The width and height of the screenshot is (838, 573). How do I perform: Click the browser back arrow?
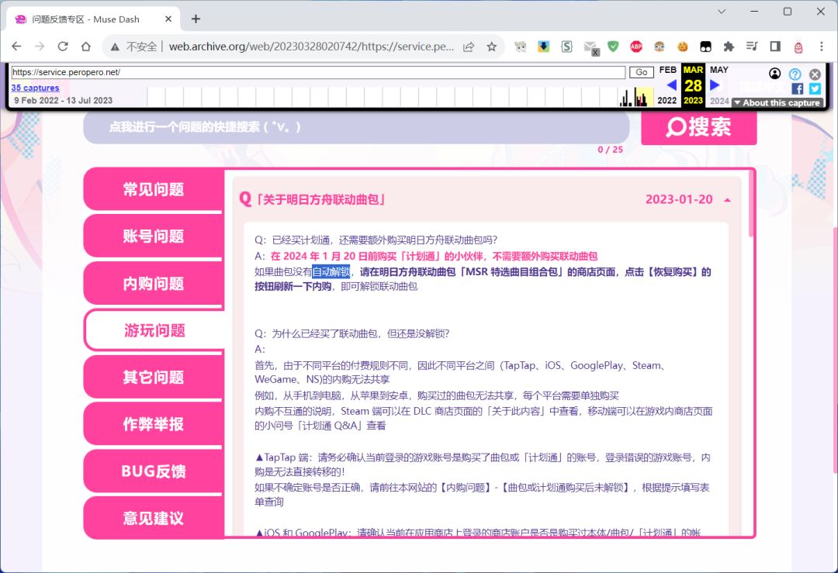tap(16, 47)
